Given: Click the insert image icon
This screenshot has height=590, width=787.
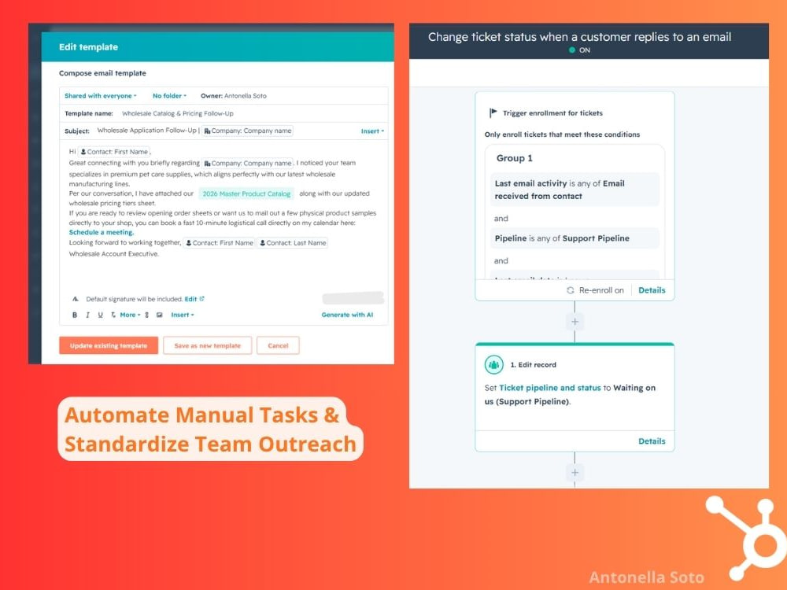Looking at the screenshot, I should [159, 315].
